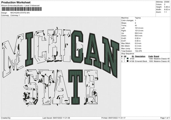
Task: Click the Left value '101.8 mm'
Action: (139, 28)
